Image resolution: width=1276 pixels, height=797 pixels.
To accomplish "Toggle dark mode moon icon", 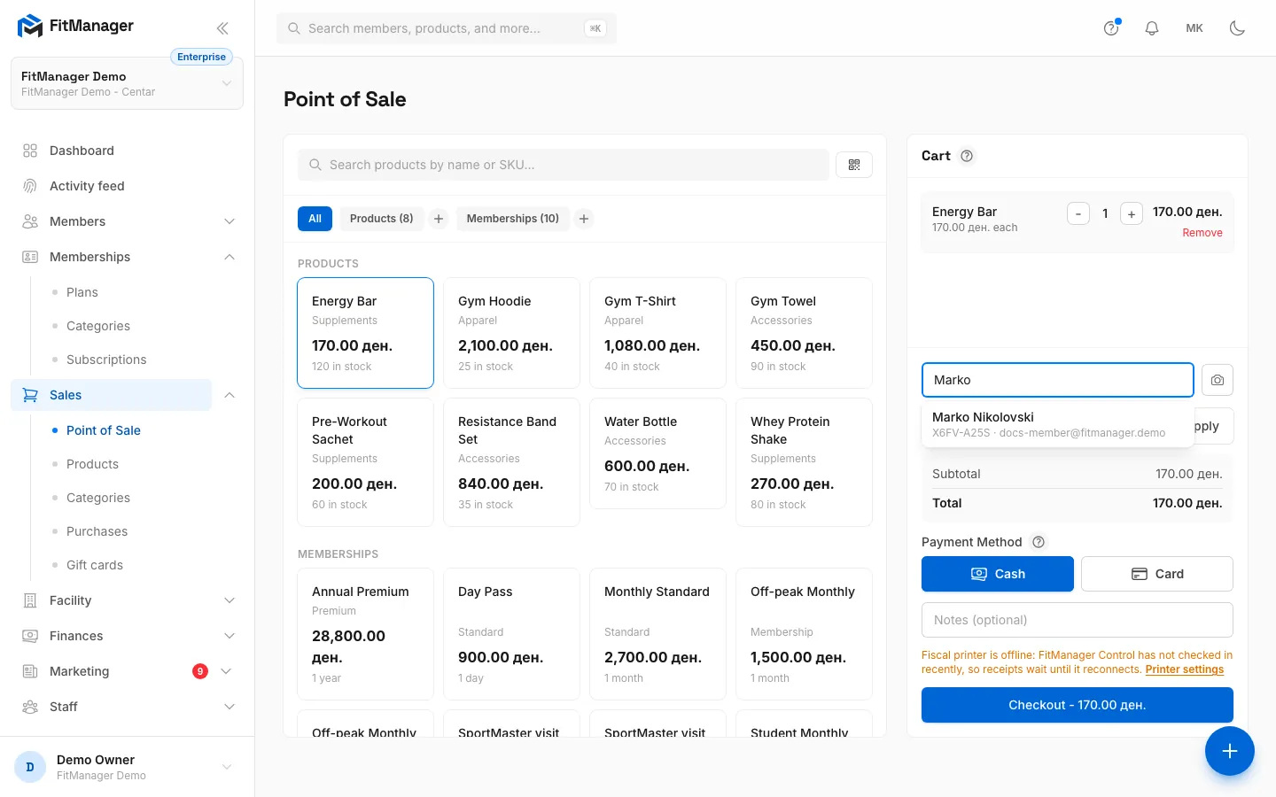I will click(1237, 28).
